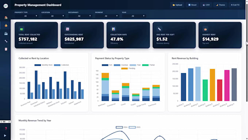Click Exit FS to leave fullscreen
The width and height of the screenshot is (248, 140).
235,5
